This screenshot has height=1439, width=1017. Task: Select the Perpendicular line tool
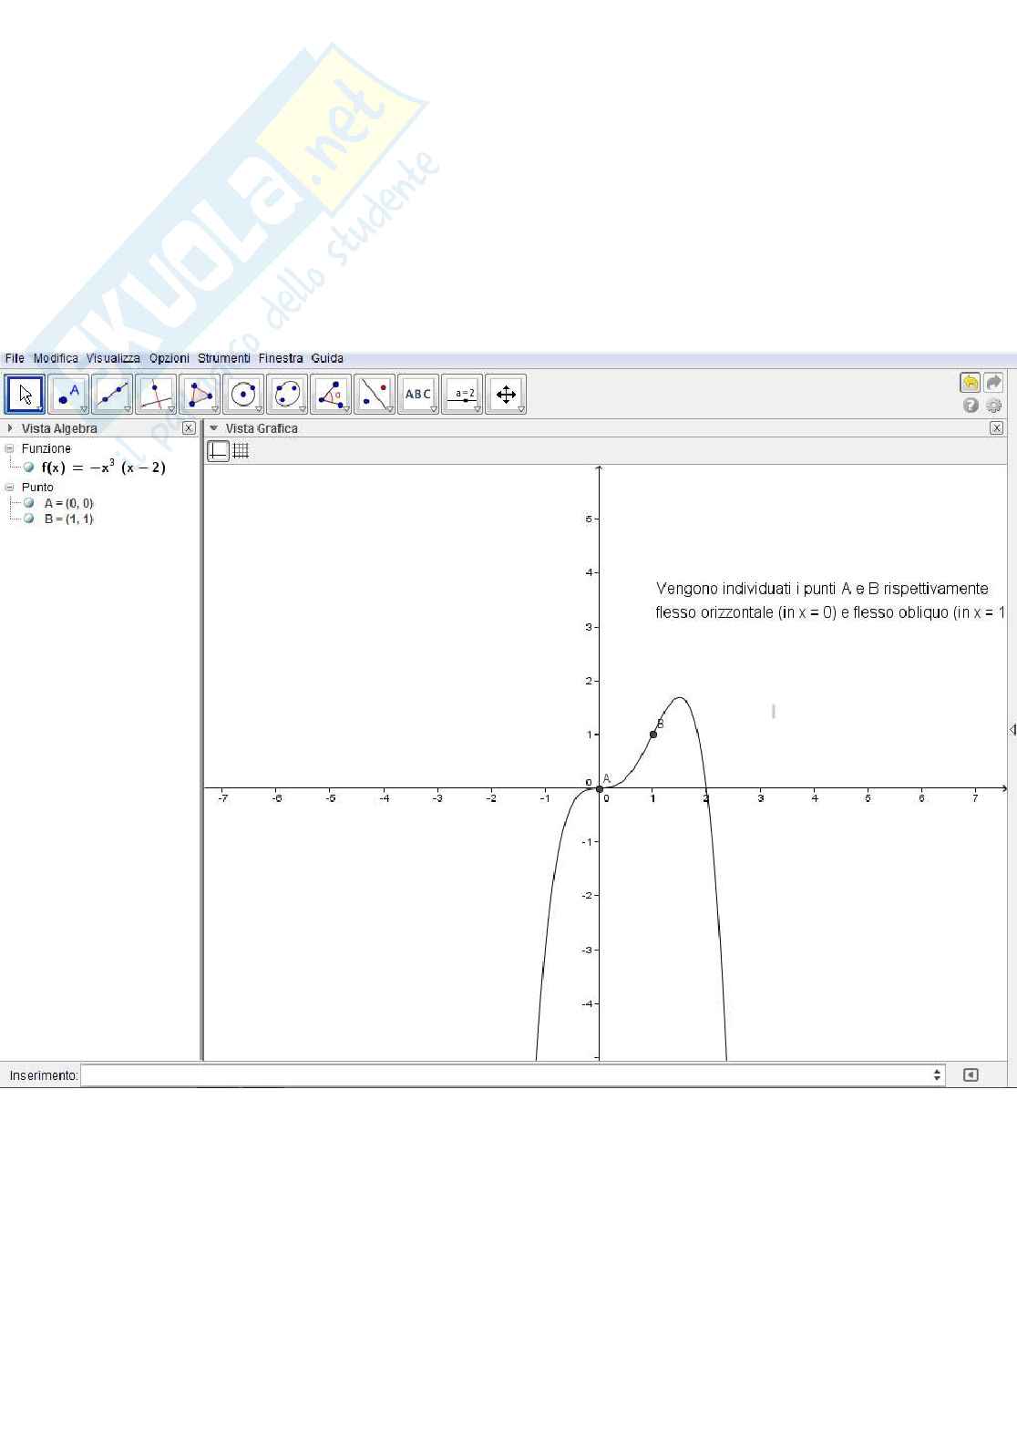point(156,395)
